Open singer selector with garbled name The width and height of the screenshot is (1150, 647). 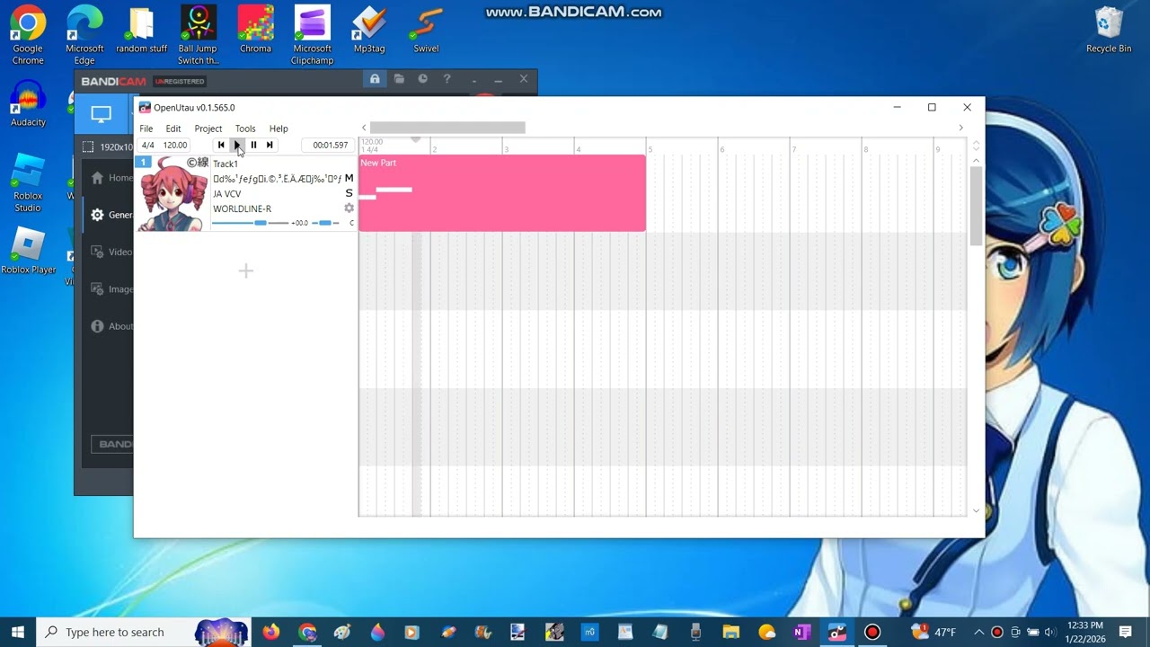click(277, 179)
